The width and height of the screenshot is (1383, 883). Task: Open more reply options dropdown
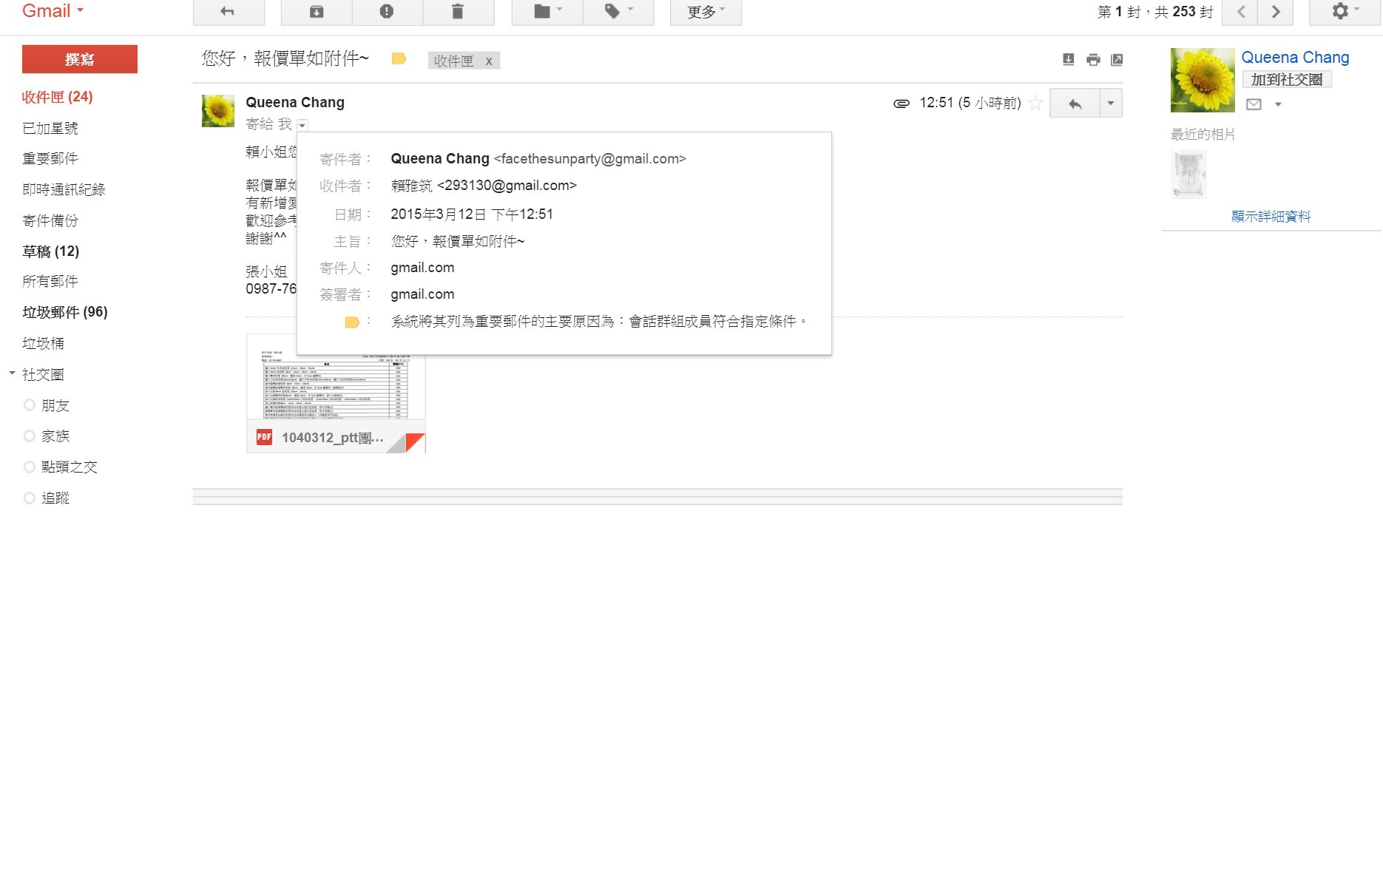(x=1111, y=104)
